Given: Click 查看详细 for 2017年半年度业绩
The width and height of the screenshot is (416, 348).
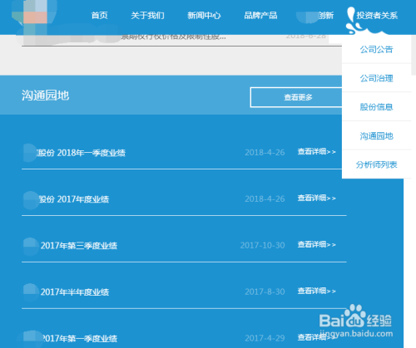Looking at the screenshot, I should (x=316, y=292).
